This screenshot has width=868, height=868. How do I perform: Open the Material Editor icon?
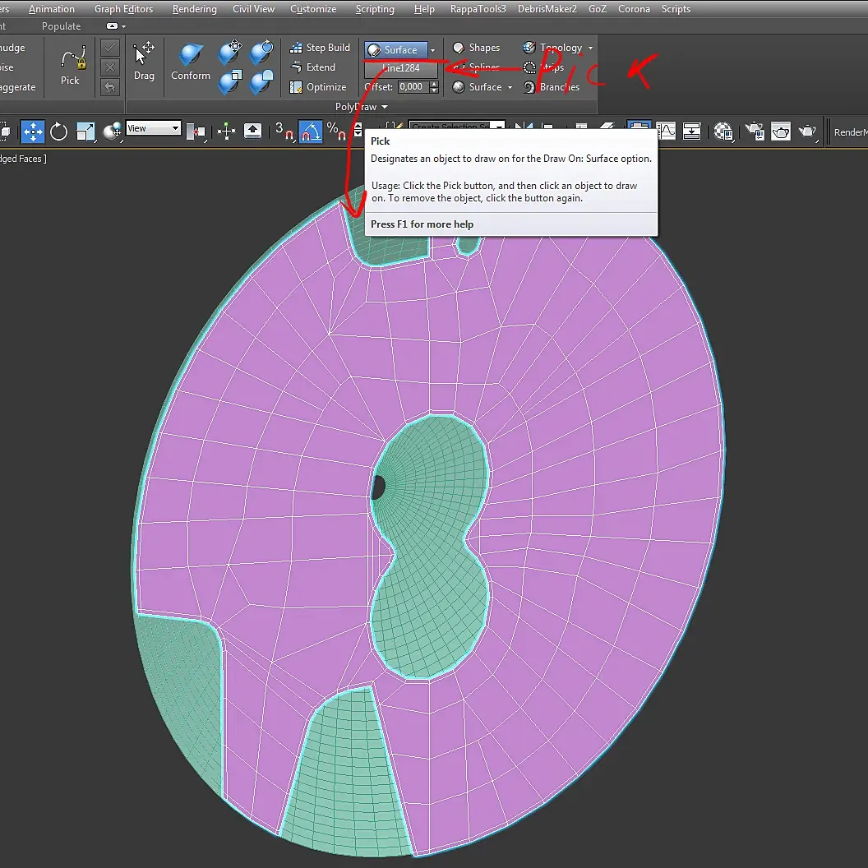click(723, 132)
